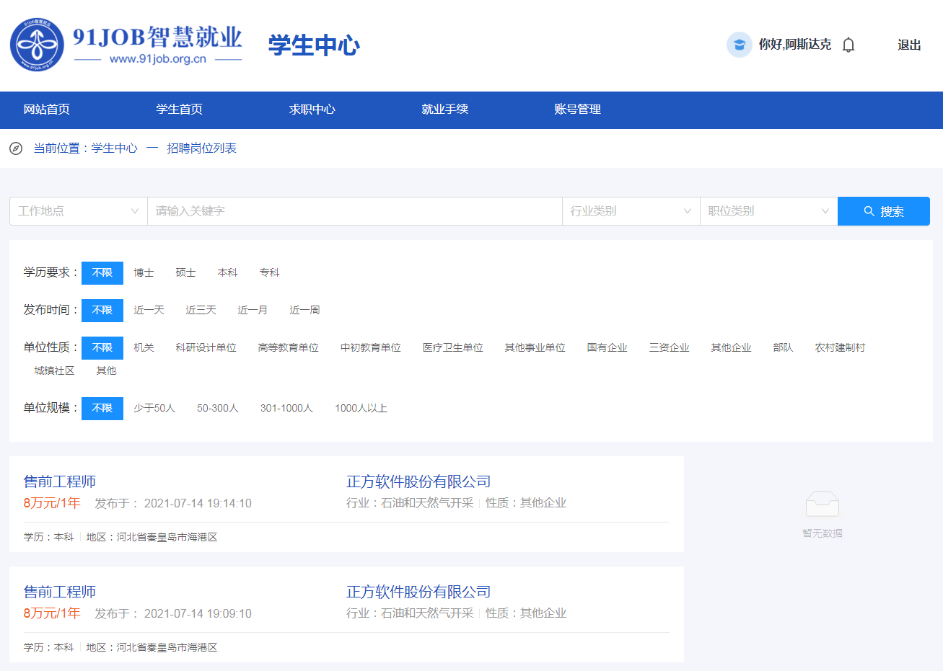This screenshot has width=943, height=671.
Task: Choose 国有企业 filter
Action: click(x=607, y=348)
